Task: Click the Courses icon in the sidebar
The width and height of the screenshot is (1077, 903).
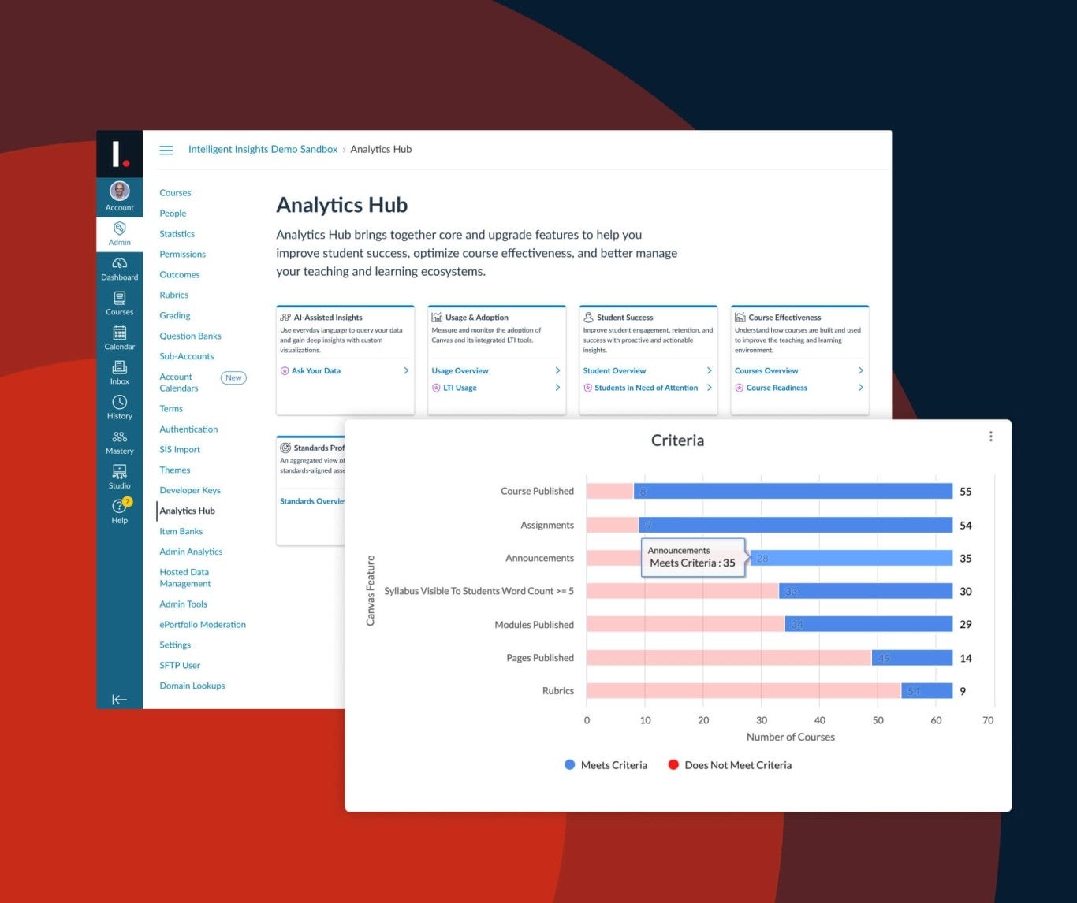Action: 119,303
